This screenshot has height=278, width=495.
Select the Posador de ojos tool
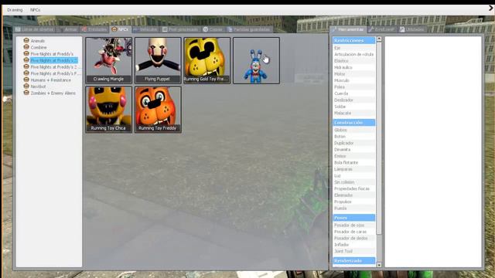pyautogui.click(x=354, y=225)
